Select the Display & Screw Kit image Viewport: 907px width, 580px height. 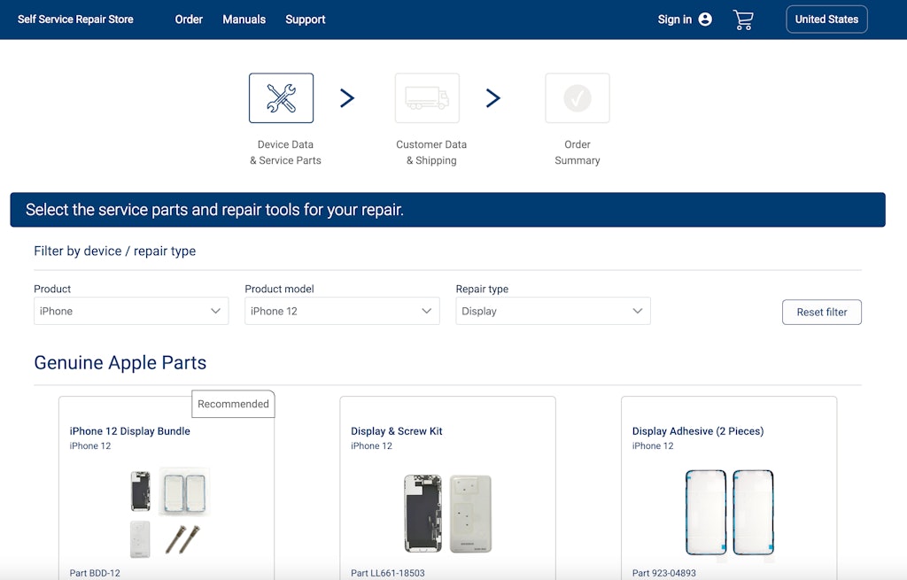pos(447,513)
